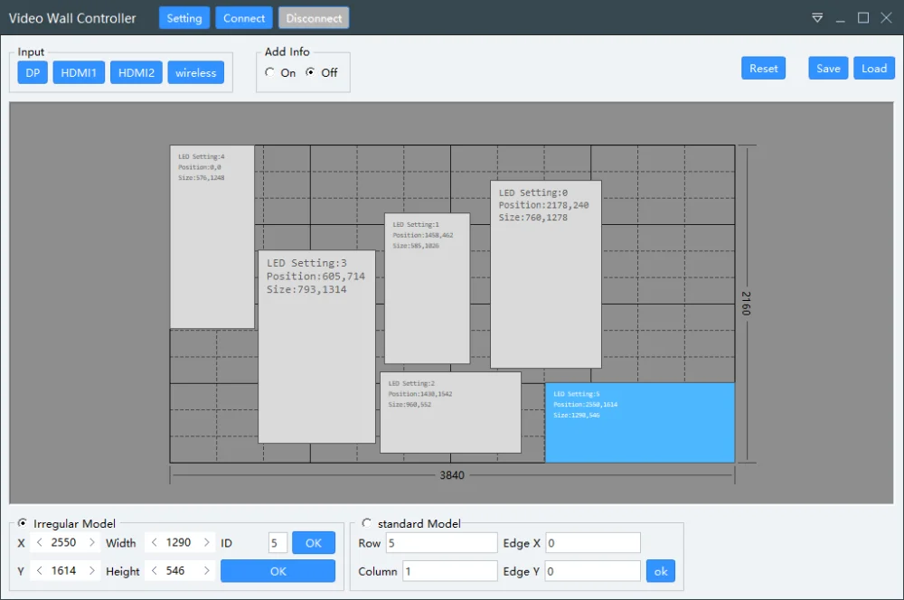This screenshot has height=600, width=904.
Task: Increase Y value with right arrow
Action: pos(91,570)
